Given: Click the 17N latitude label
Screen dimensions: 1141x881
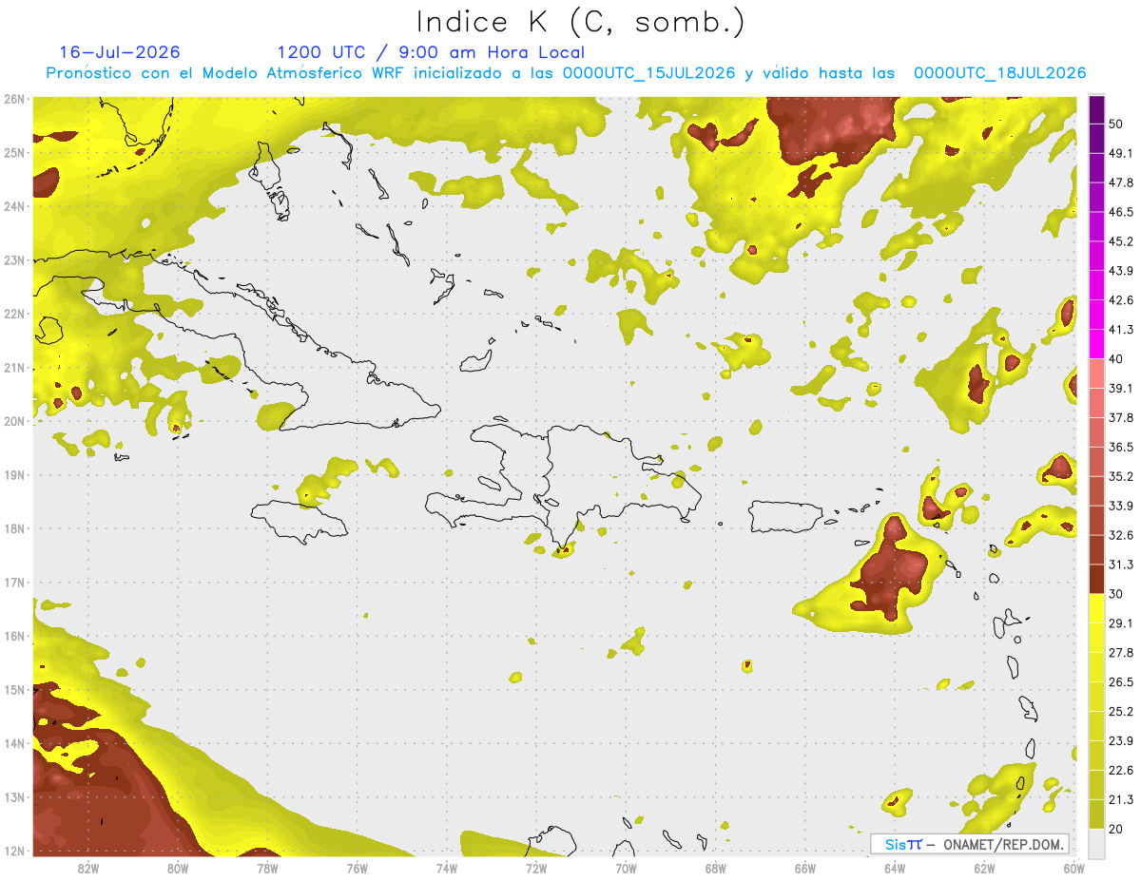Looking at the screenshot, I should point(14,583).
